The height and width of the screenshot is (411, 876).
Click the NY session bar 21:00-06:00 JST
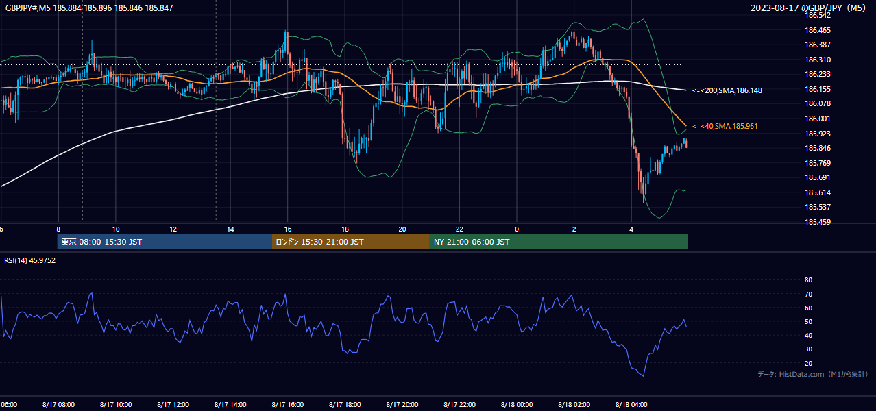click(x=559, y=242)
